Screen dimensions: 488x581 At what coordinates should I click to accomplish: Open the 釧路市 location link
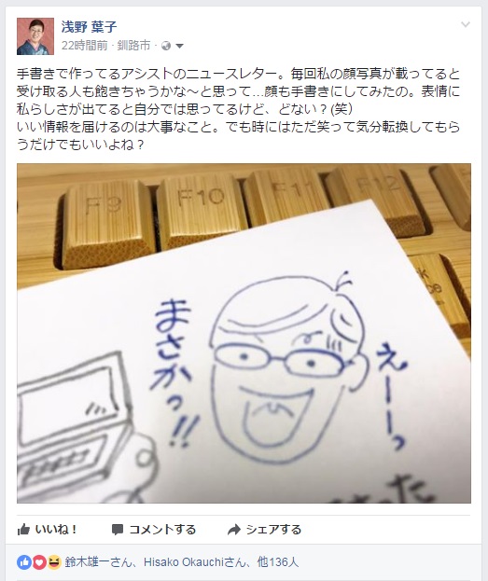click(133, 46)
